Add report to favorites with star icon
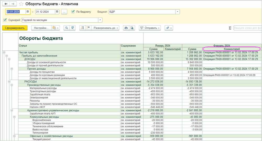This screenshot has height=141, width=262. pos(21,4)
